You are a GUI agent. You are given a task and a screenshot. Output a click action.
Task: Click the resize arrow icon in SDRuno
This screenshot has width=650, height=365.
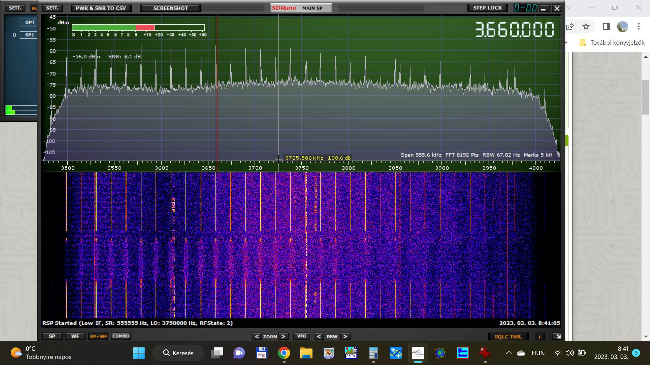(557, 336)
